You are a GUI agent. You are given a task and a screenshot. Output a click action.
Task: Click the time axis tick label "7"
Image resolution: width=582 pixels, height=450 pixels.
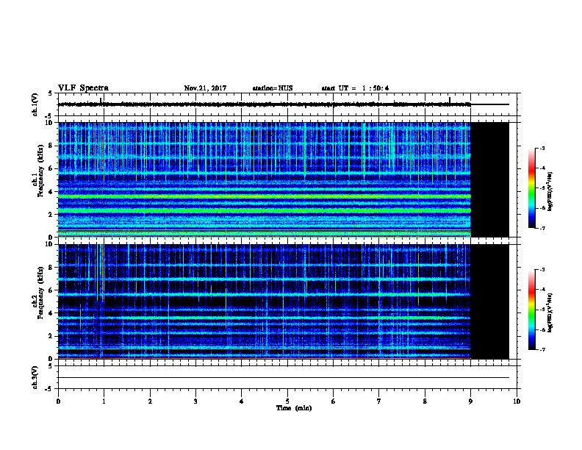point(379,401)
